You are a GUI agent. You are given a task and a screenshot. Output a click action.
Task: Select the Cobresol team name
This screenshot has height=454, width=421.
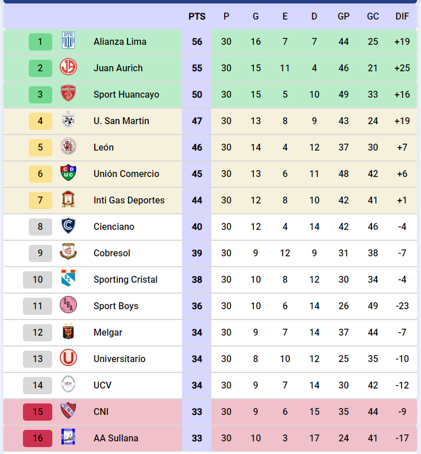pos(112,253)
